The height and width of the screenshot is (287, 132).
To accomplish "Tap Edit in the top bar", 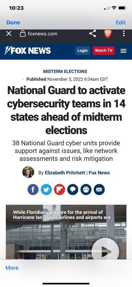I will (x=121, y=22).
